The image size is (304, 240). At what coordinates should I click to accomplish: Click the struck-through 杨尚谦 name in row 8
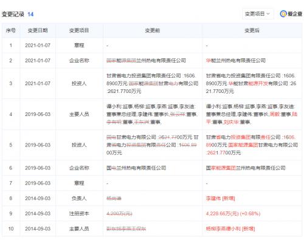114,198
